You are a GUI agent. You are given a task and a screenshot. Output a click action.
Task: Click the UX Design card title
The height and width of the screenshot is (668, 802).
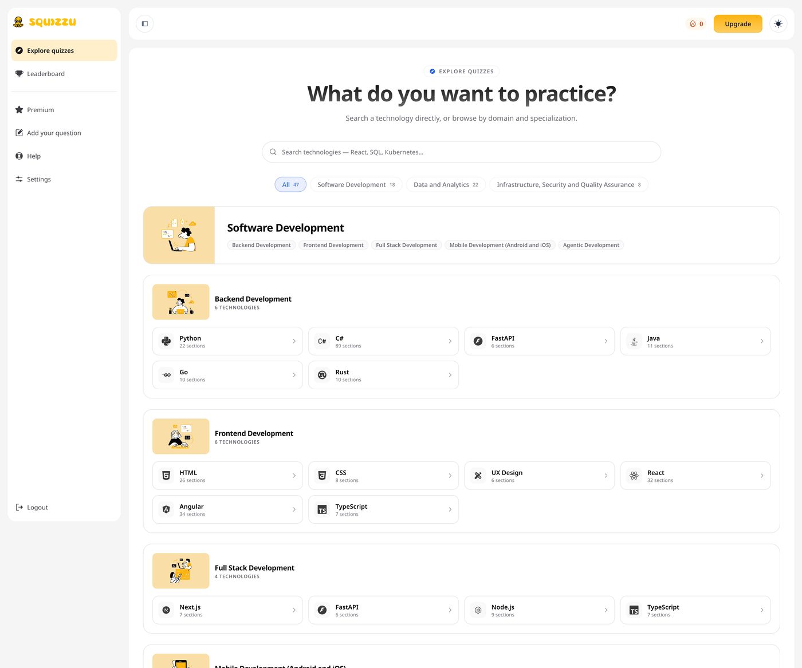tap(507, 473)
